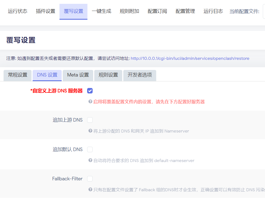Open the 当前配置文件 dropdown
The width and height of the screenshot is (265, 200).
pyautogui.click(x=264, y=11)
